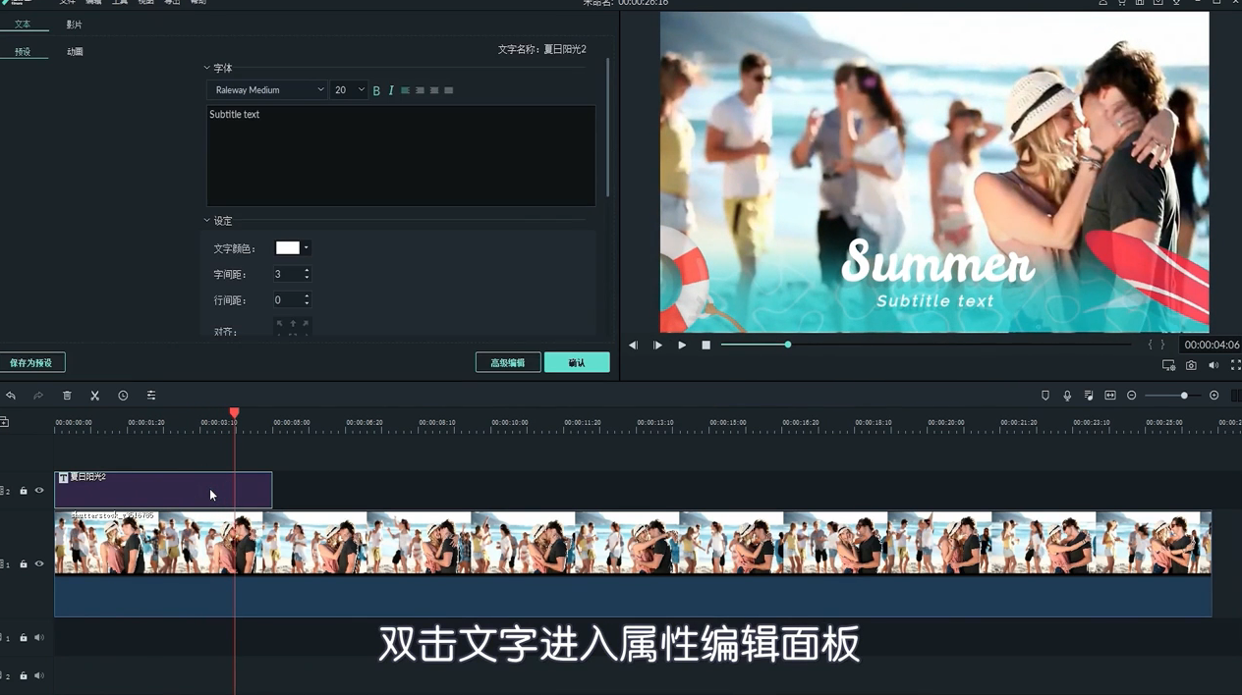Viewport: 1242px width, 695px height.
Task: Record voiceover with the microphone icon
Action: tap(1067, 396)
